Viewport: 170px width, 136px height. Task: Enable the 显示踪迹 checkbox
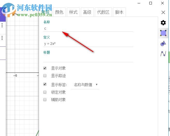point(45,76)
